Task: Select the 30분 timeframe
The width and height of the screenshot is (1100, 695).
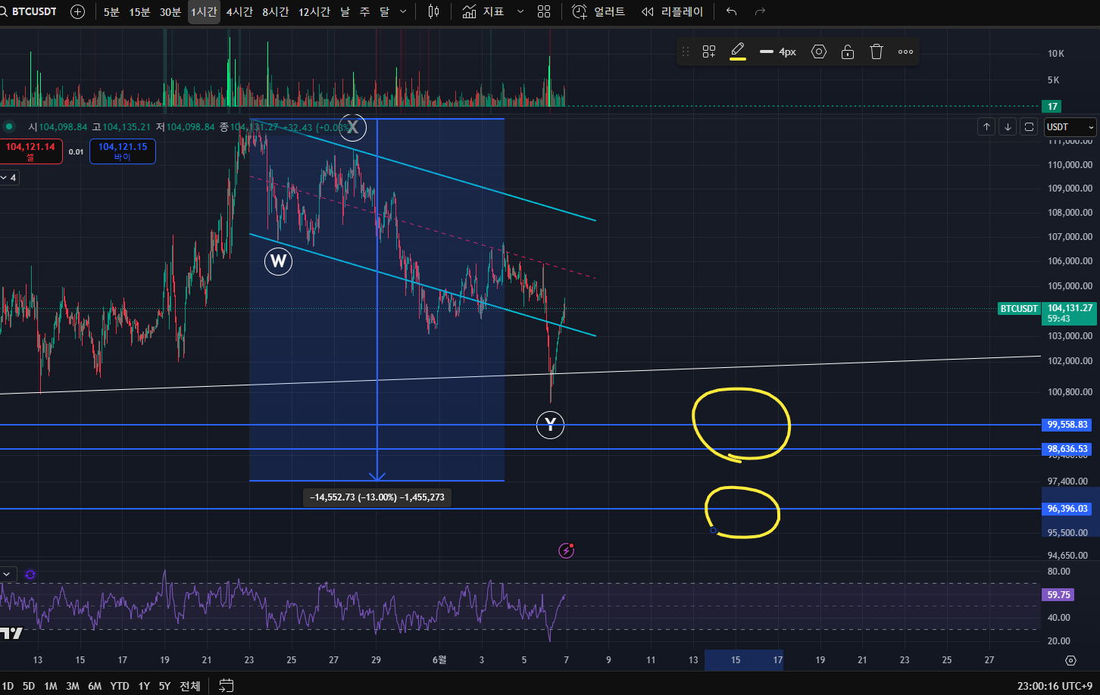Action: 170,11
